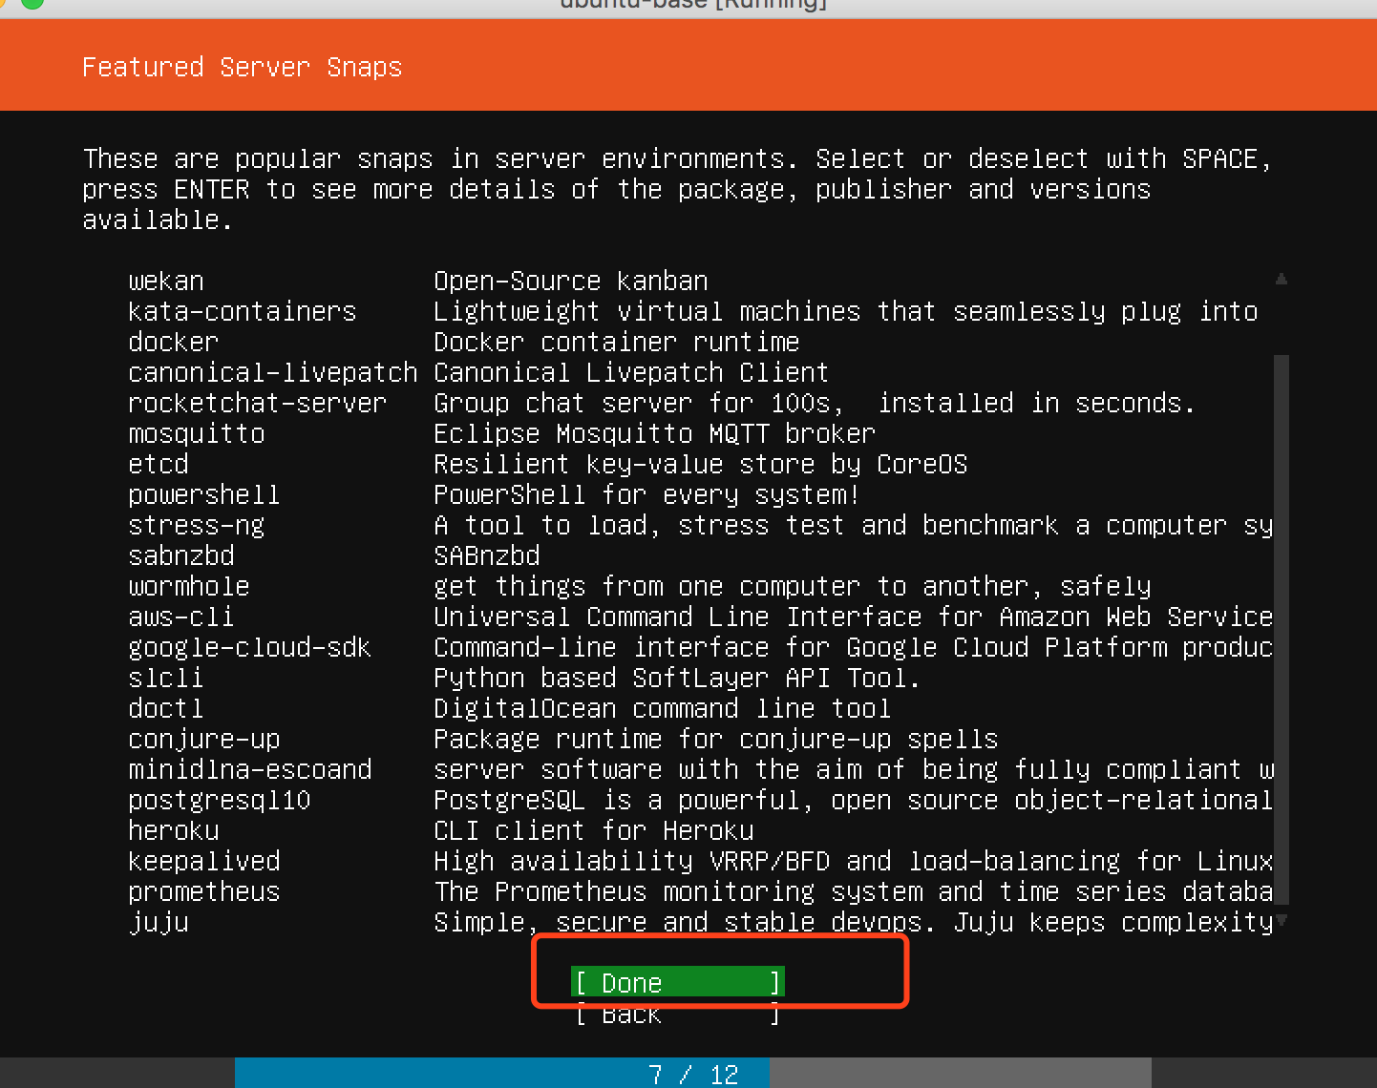The image size is (1377, 1088).
Task: Select the mosquitto snap row
Action: [700, 433]
